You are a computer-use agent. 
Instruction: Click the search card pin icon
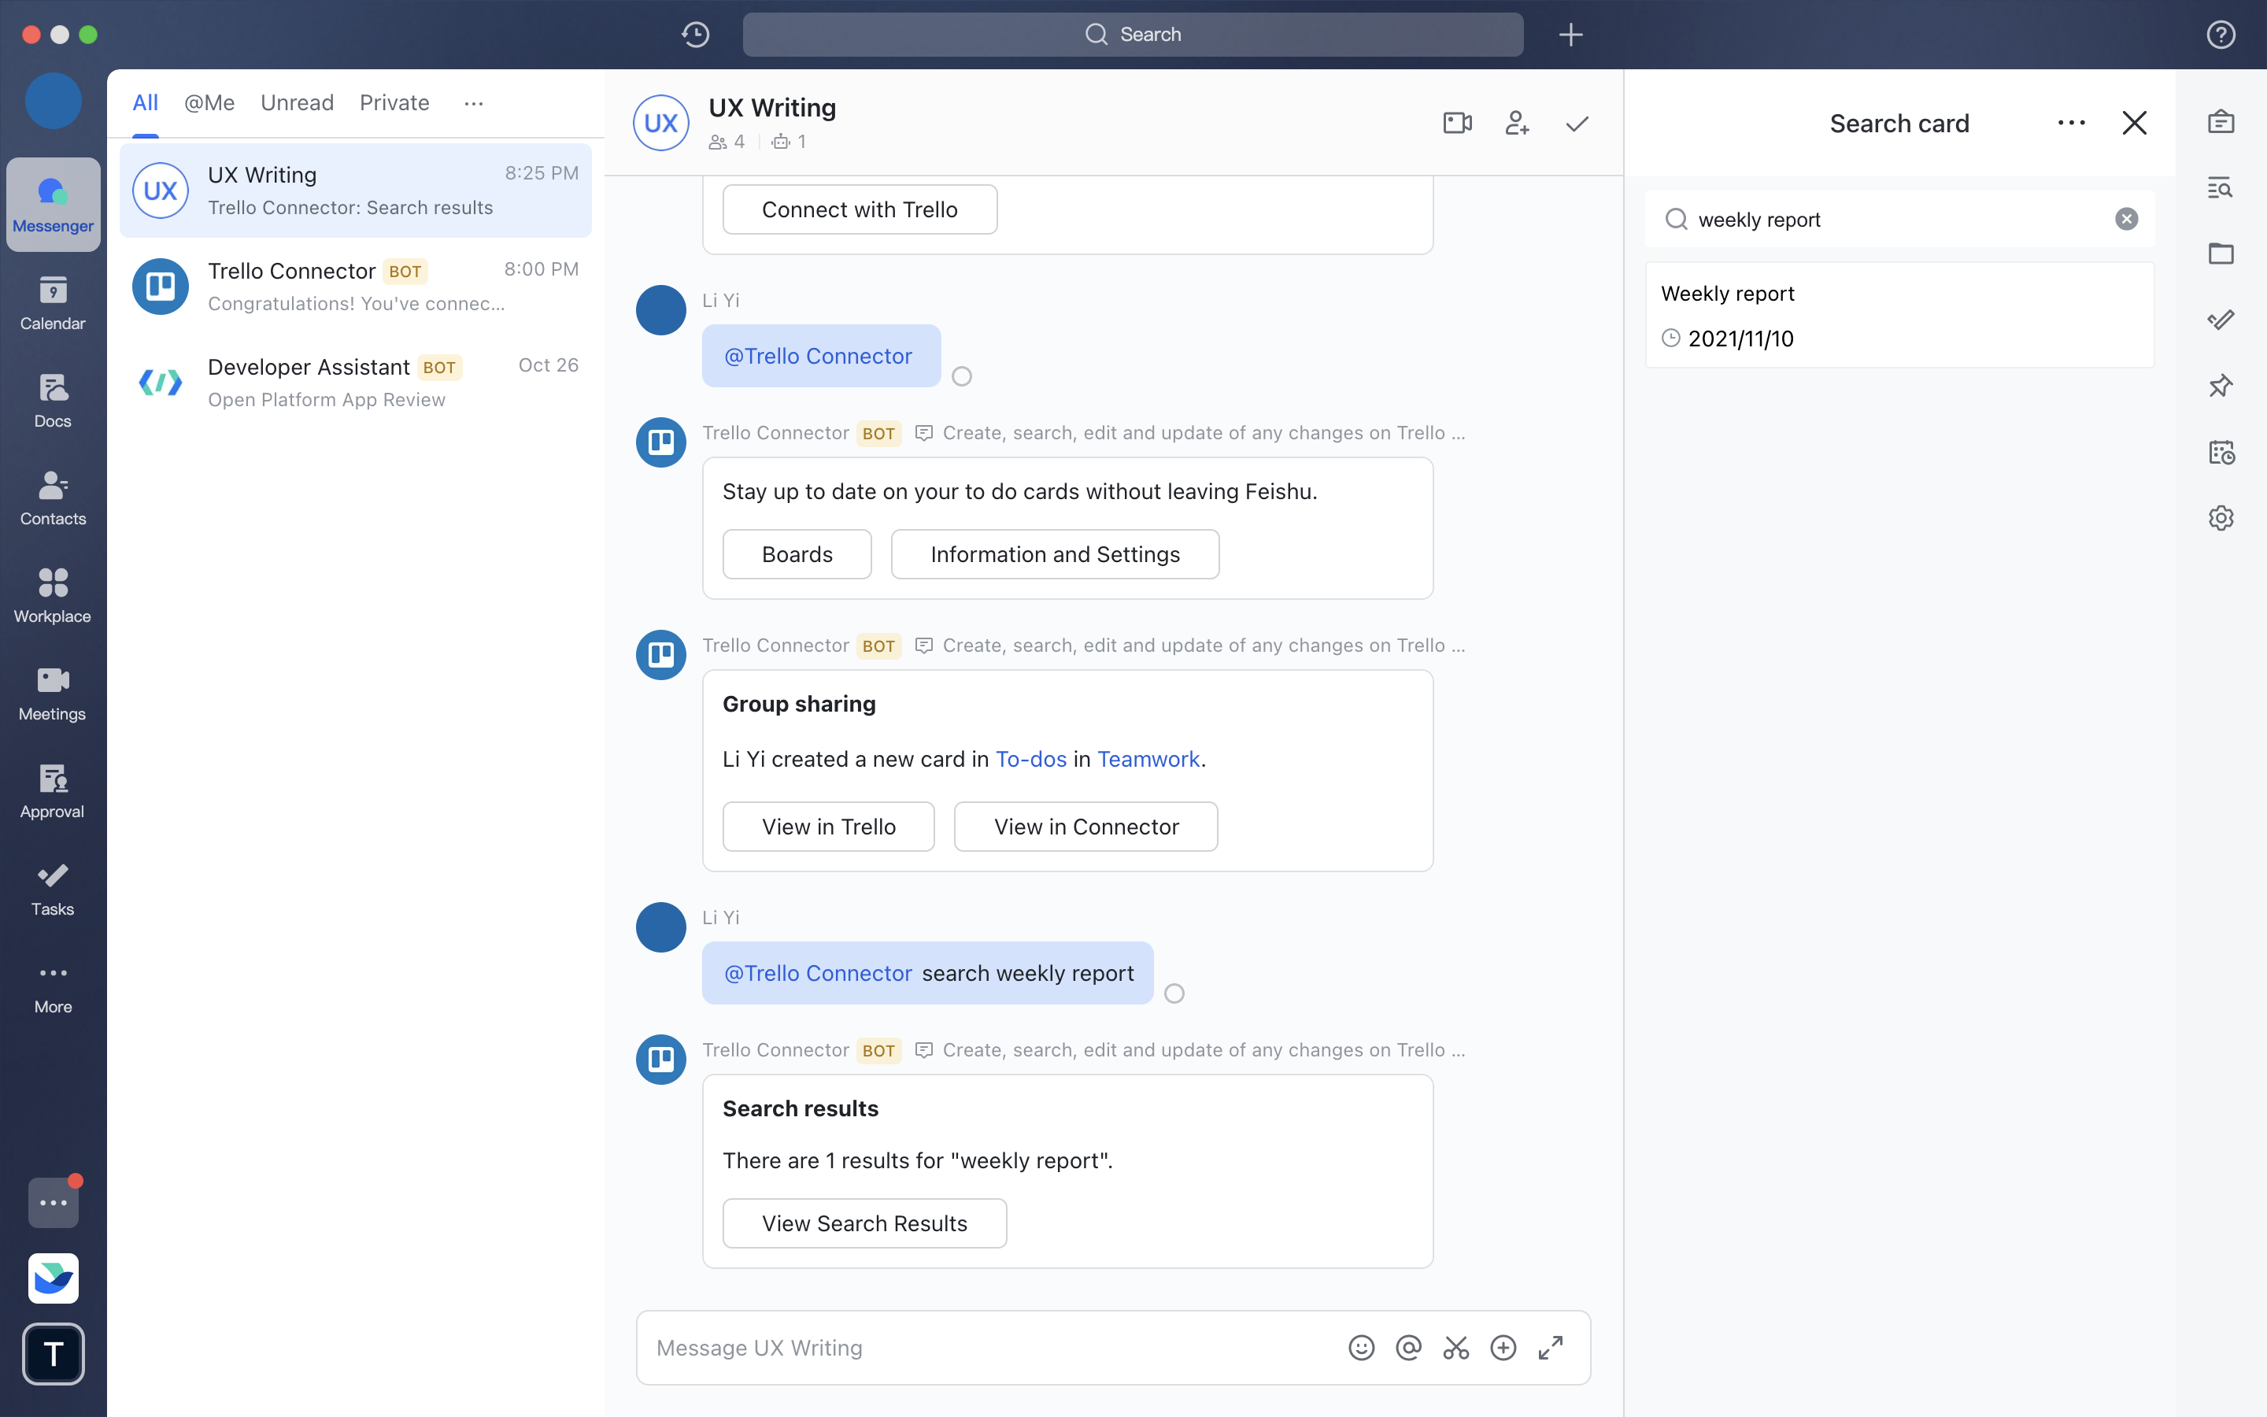click(x=2221, y=387)
